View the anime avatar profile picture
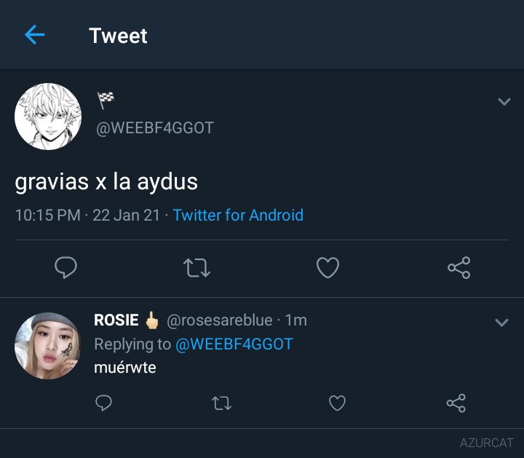This screenshot has height=458, width=524. (x=48, y=117)
